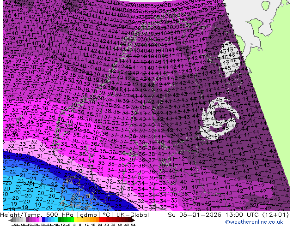Click the 'UK-Global' model name
The height and width of the screenshot is (226, 293).
pos(133,215)
